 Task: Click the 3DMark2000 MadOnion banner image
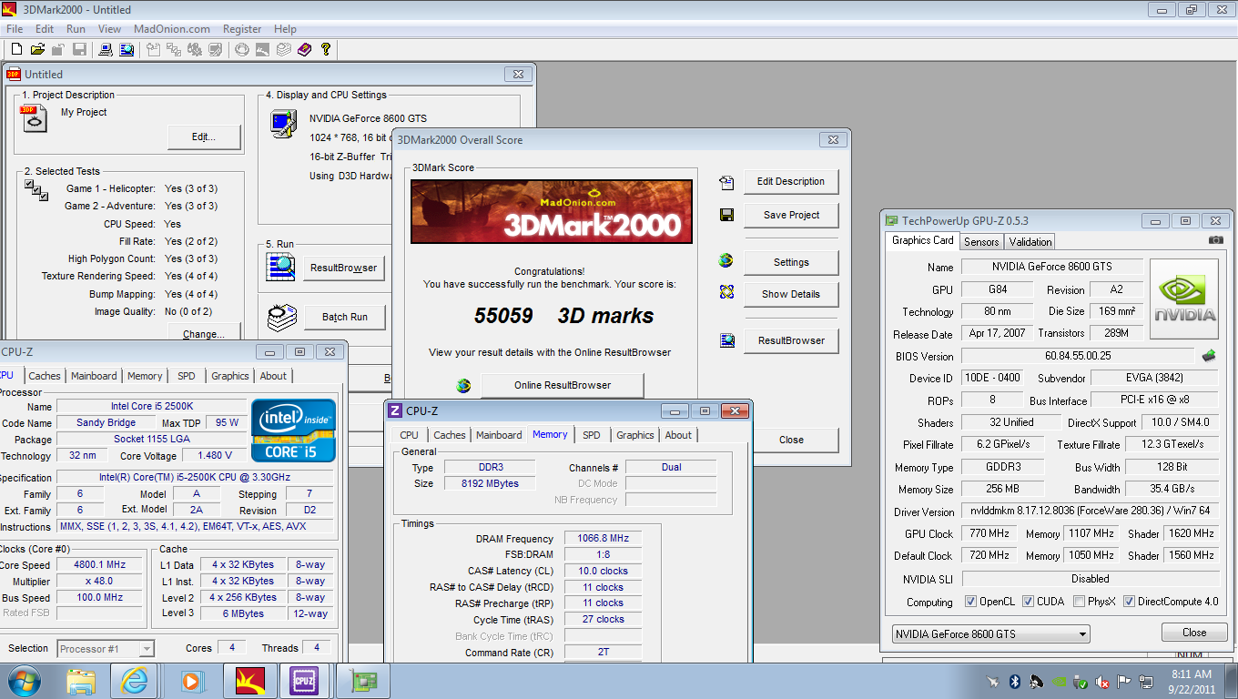[x=552, y=211]
